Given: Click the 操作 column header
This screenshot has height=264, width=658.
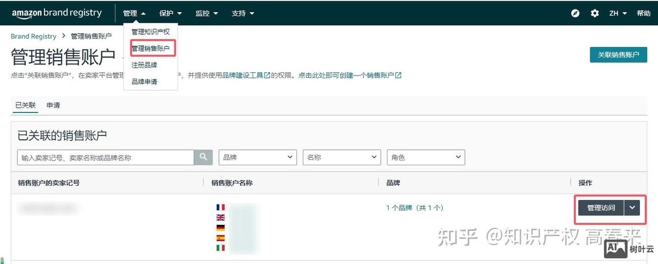Looking at the screenshot, I should [x=586, y=183].
